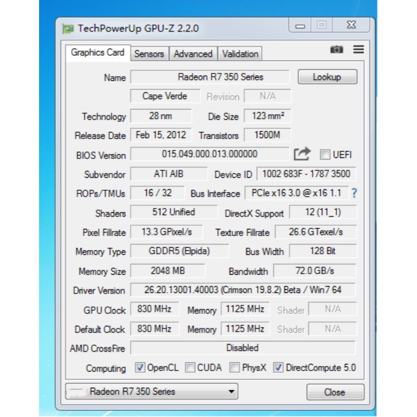Minimize the GPU-Z window
The image size is (417, 417).
(x=300, y=26)
